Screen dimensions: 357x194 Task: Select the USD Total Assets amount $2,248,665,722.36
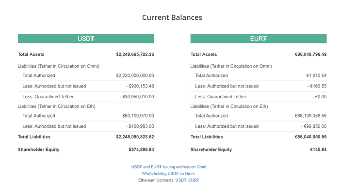[135, 54]
